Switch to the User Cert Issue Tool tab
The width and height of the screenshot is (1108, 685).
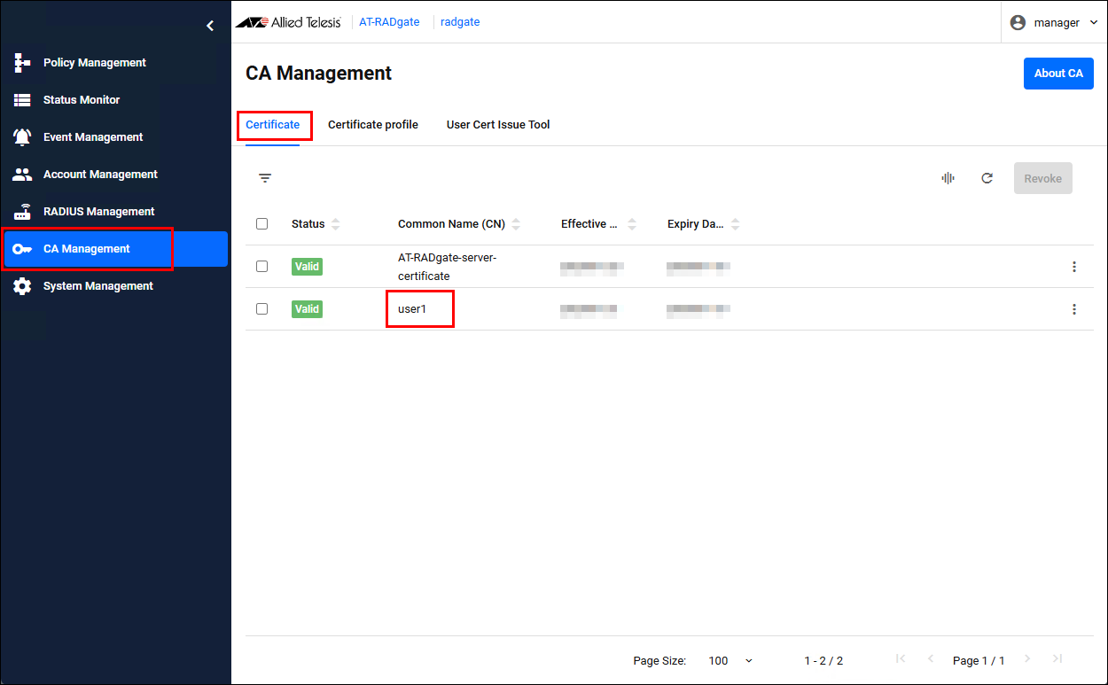tap(498, 125)
